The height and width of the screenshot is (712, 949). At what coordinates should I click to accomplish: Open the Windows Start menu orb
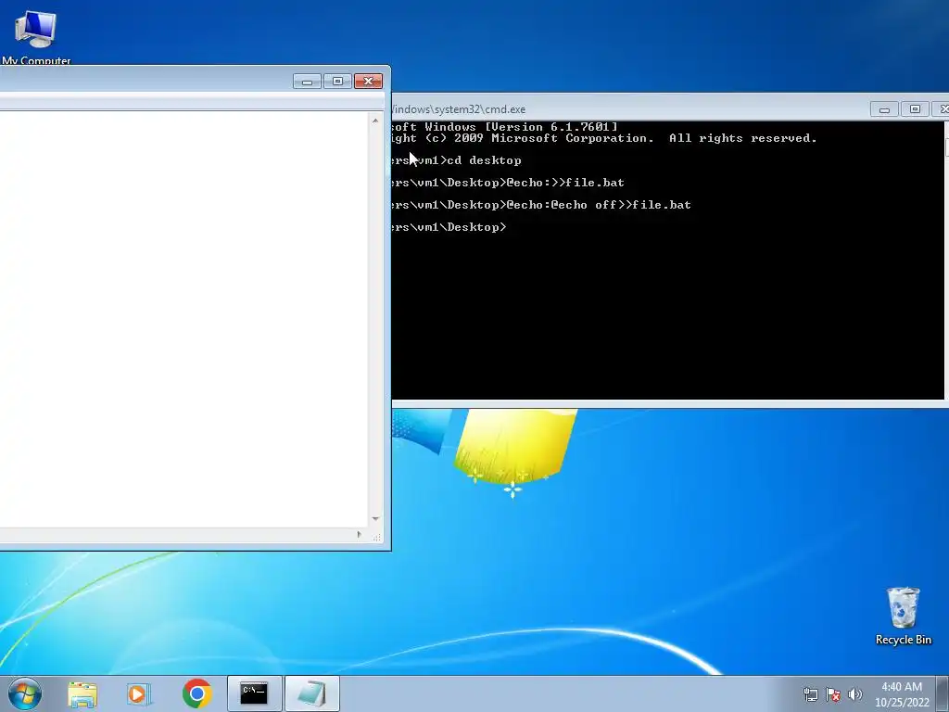25,693
